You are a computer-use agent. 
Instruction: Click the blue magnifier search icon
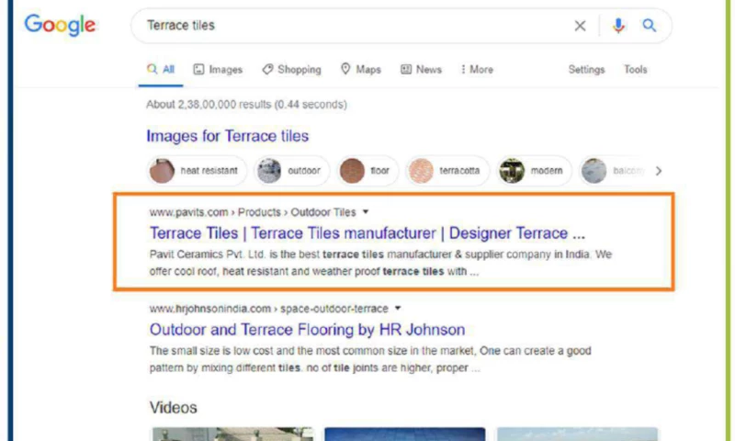click(x=650, y=26)
